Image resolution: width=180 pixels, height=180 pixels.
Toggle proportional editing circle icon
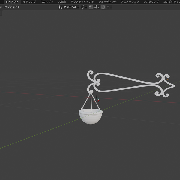click(103, 7)
